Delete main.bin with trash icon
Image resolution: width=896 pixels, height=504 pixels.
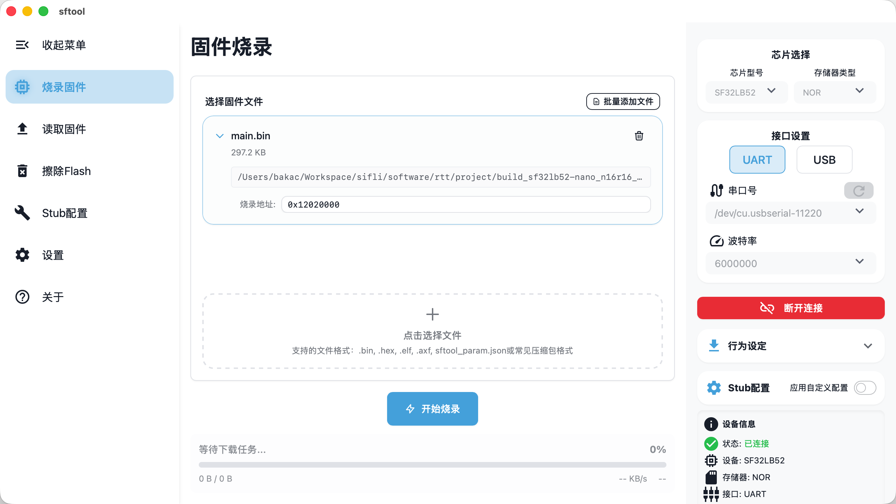pyautogui.click(x=639, y=136)
